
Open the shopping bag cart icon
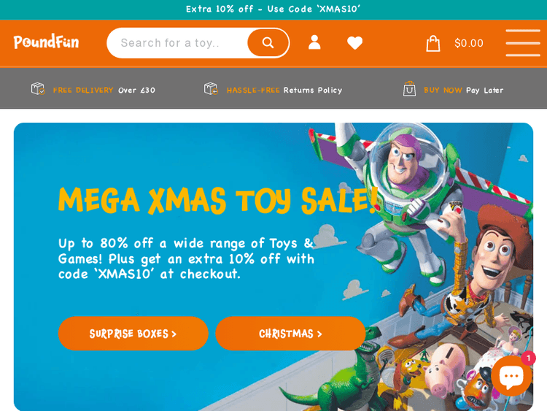(433, 43)
